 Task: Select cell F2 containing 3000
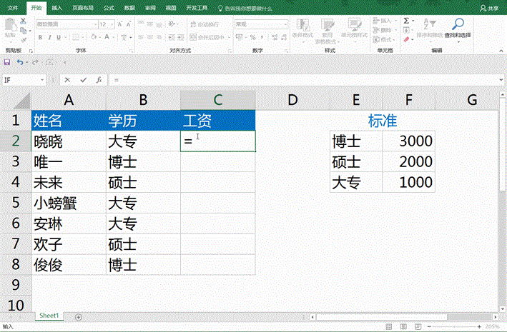pos(408,141)
